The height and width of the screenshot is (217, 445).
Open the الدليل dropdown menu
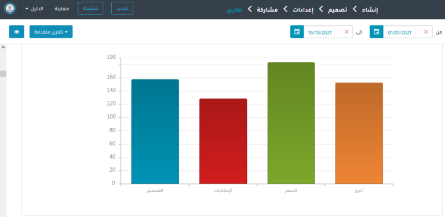click(34, 9)
